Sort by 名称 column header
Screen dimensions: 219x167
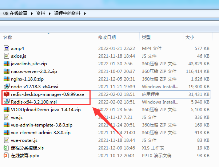pyautogui.click(x=8, y=38)
